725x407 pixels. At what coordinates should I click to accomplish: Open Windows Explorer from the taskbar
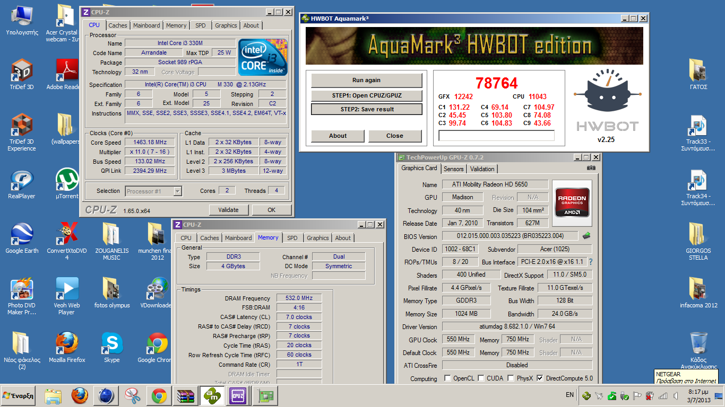click(53, 395)
